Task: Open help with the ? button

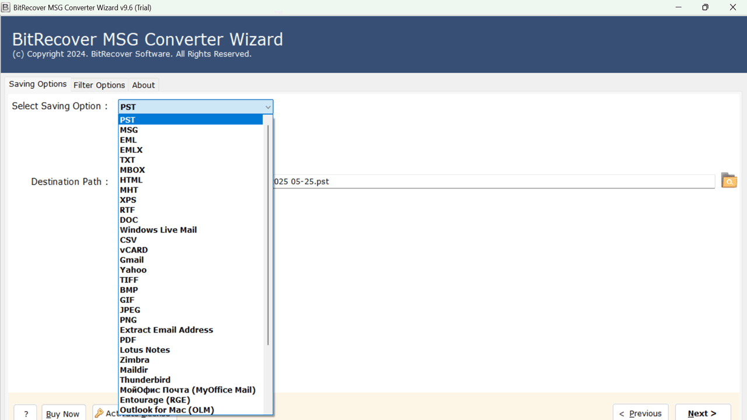Action: click(26, 413)
